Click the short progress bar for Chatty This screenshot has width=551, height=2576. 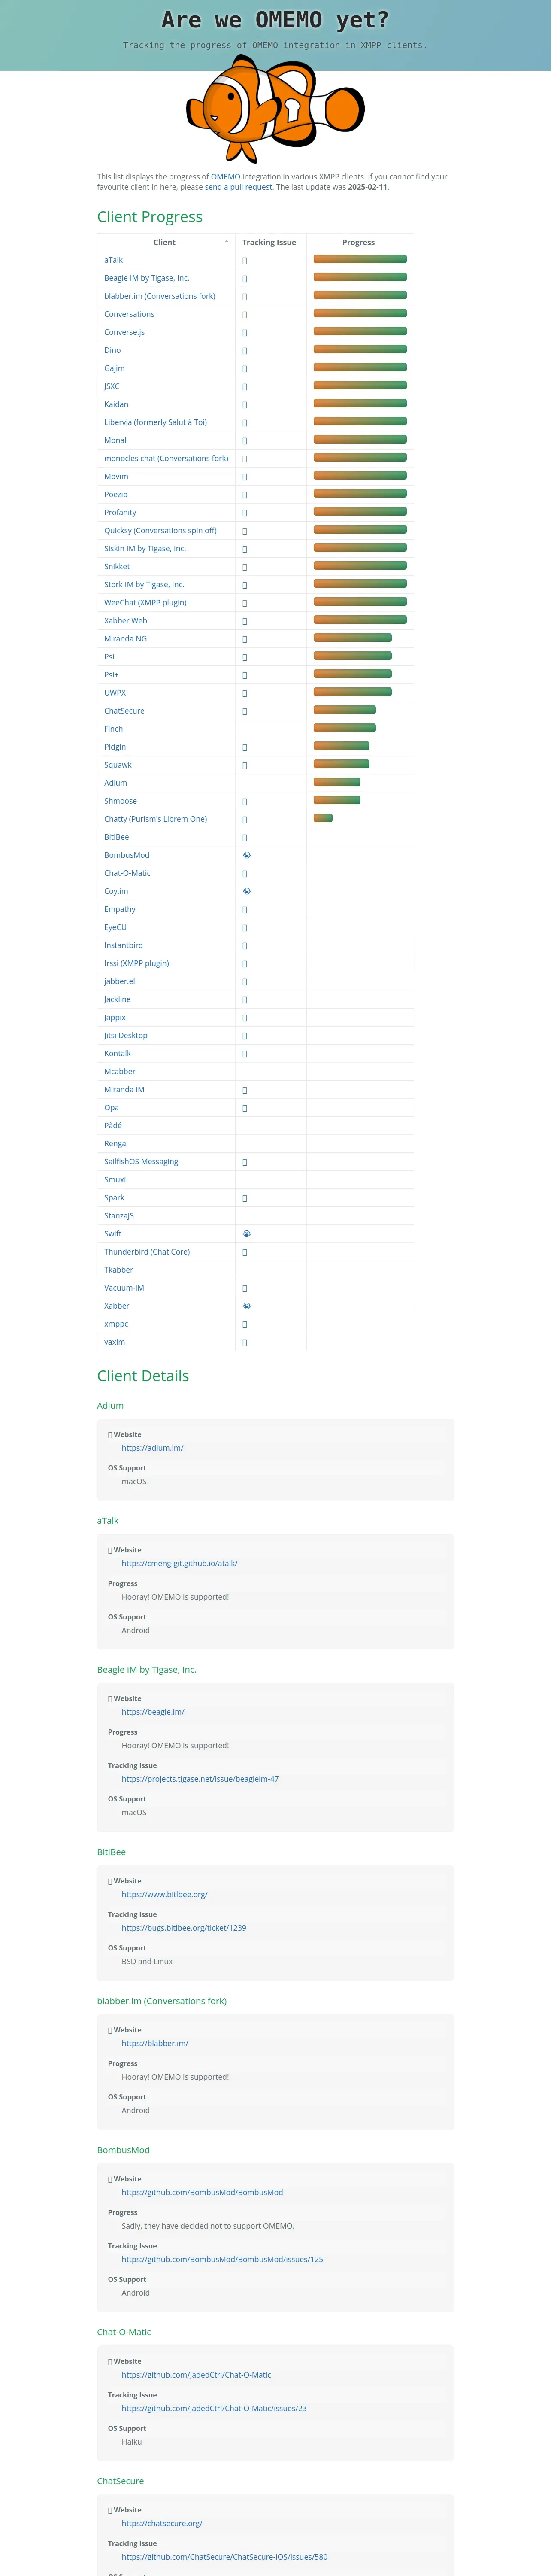tap(323, 818)
